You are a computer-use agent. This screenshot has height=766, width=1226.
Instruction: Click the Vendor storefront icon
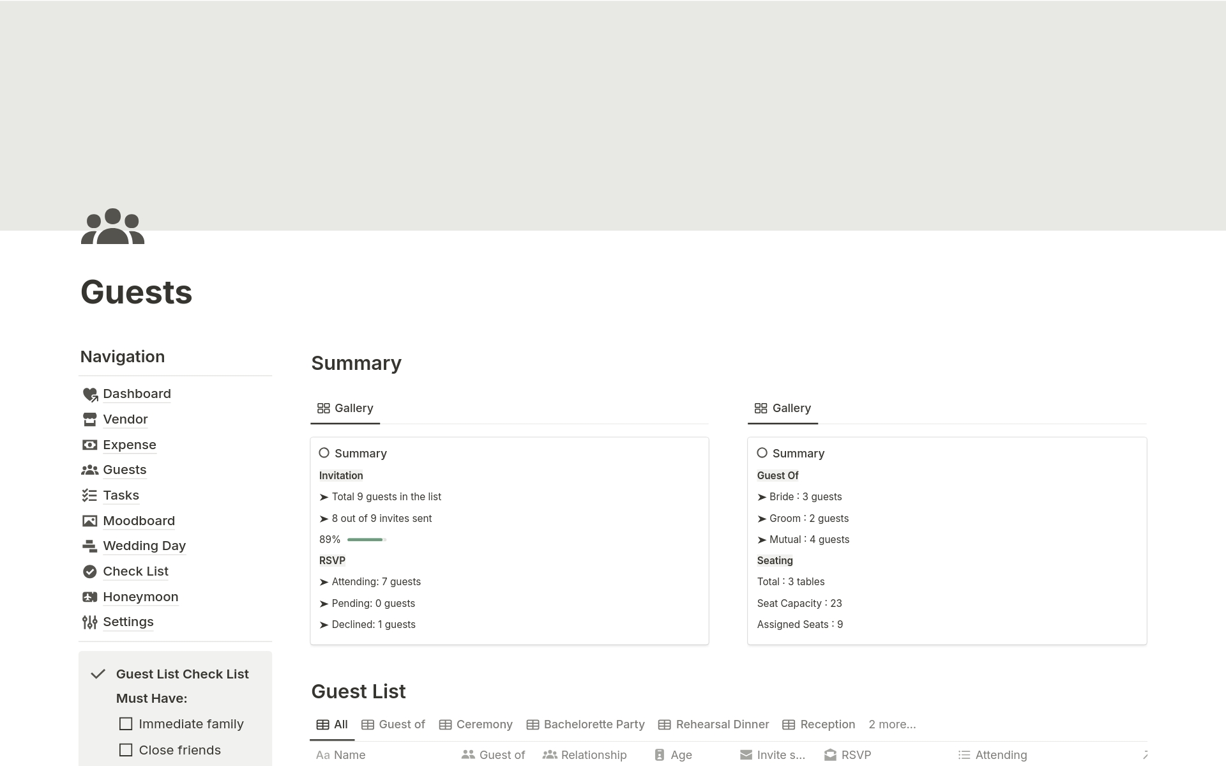coord(90,419)
